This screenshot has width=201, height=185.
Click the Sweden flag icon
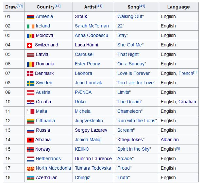30,83
